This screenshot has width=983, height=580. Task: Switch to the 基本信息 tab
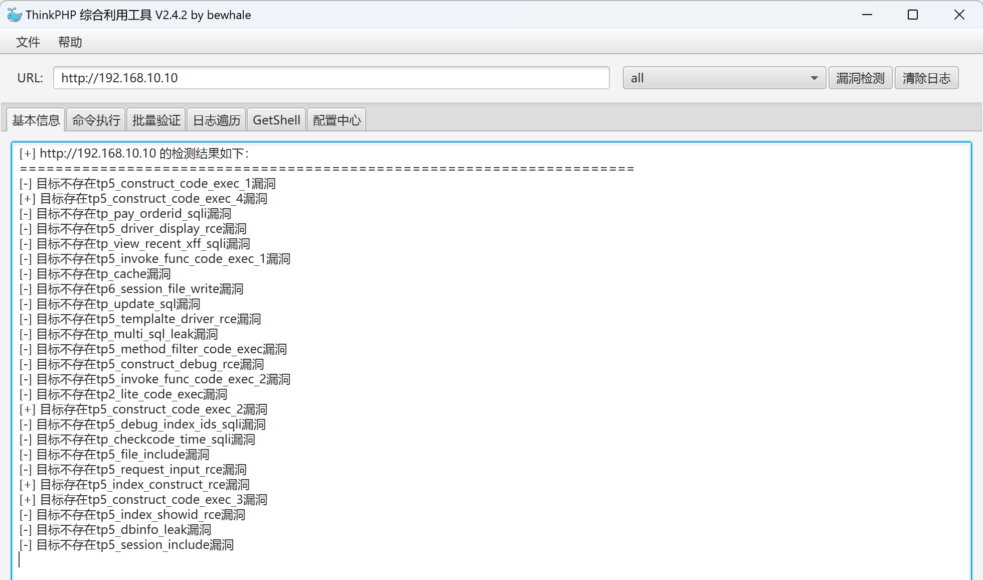click(x=36, y=120)
